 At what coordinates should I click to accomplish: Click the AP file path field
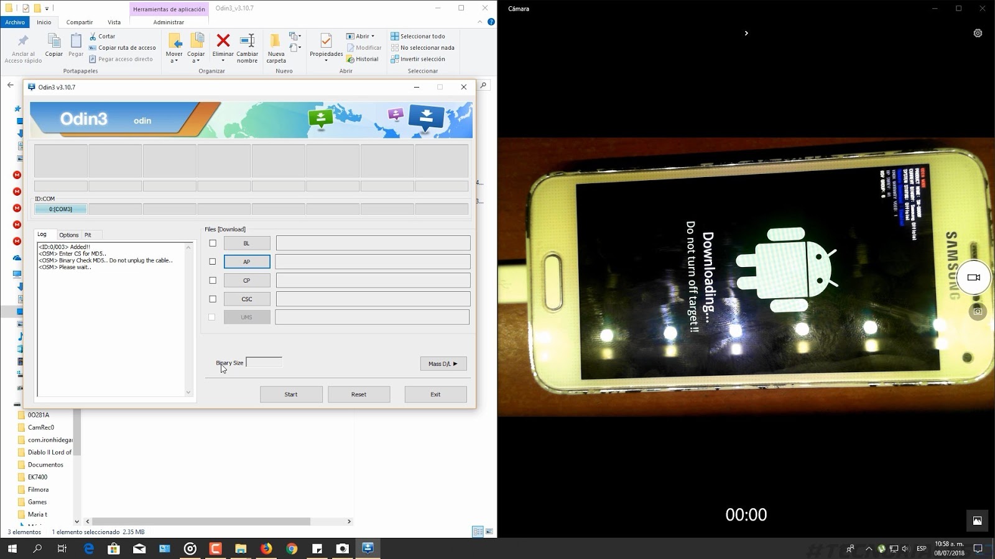point(373,261)
